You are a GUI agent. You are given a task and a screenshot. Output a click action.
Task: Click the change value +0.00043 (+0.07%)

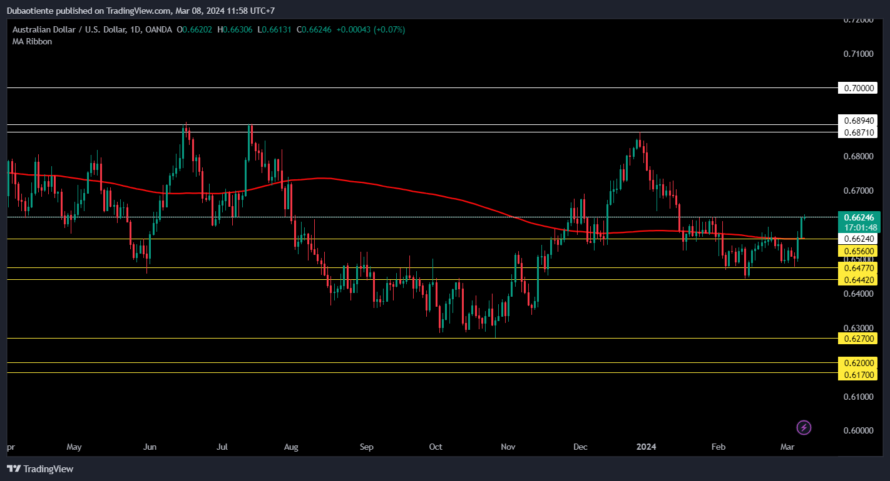point(371,29)
